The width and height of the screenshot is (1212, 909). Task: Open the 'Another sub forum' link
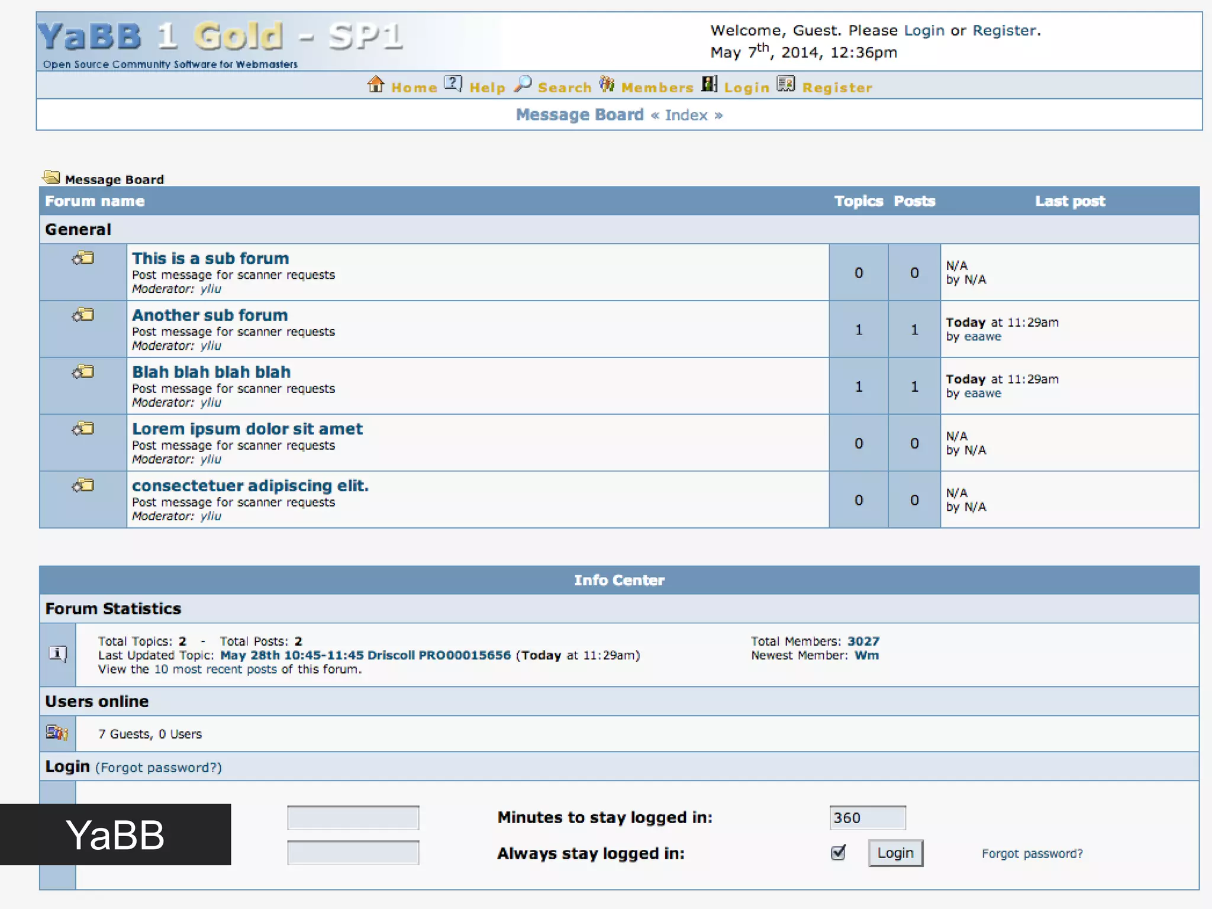pos(209,315)
